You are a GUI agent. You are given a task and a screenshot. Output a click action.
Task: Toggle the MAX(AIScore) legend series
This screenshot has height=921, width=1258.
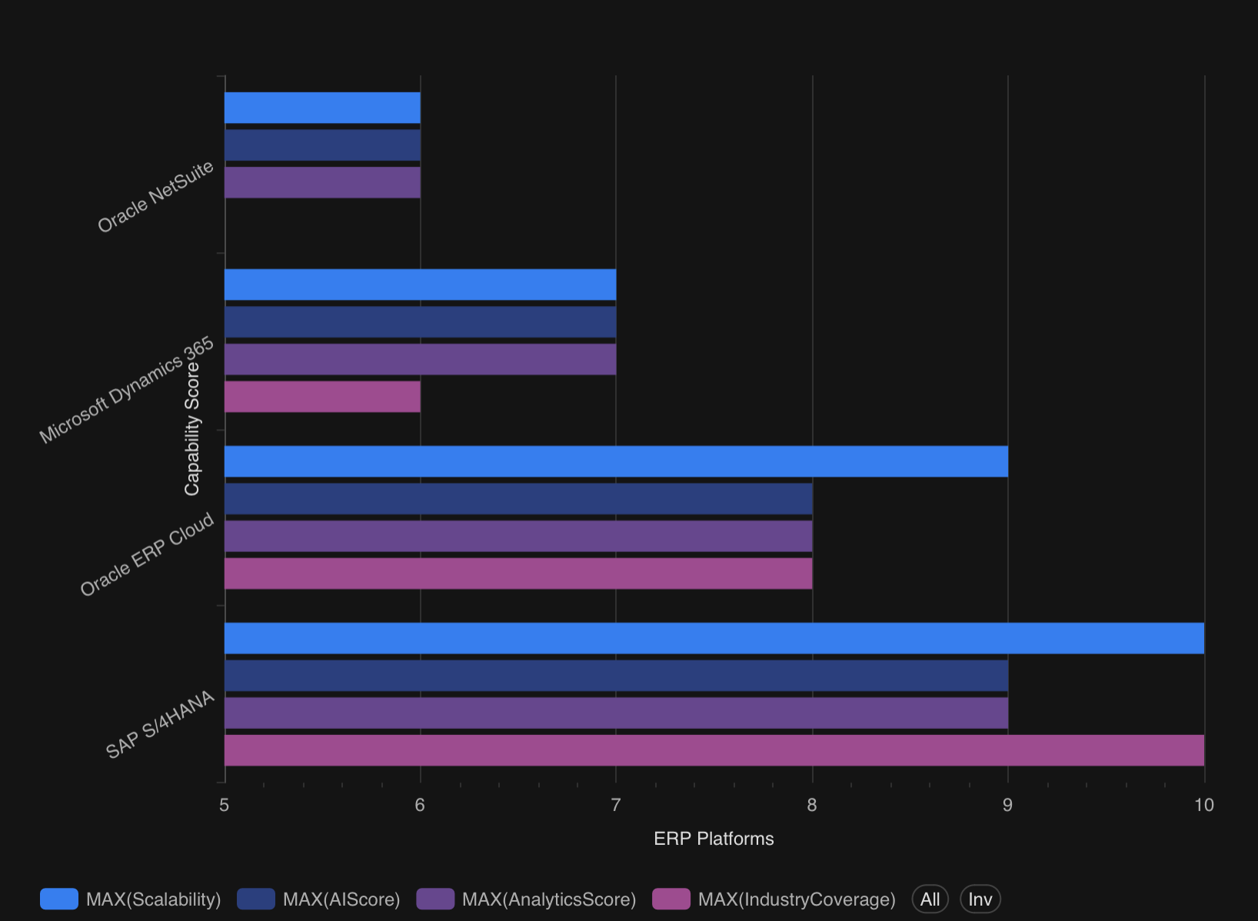pyautogui.click(x=341, y=899)
